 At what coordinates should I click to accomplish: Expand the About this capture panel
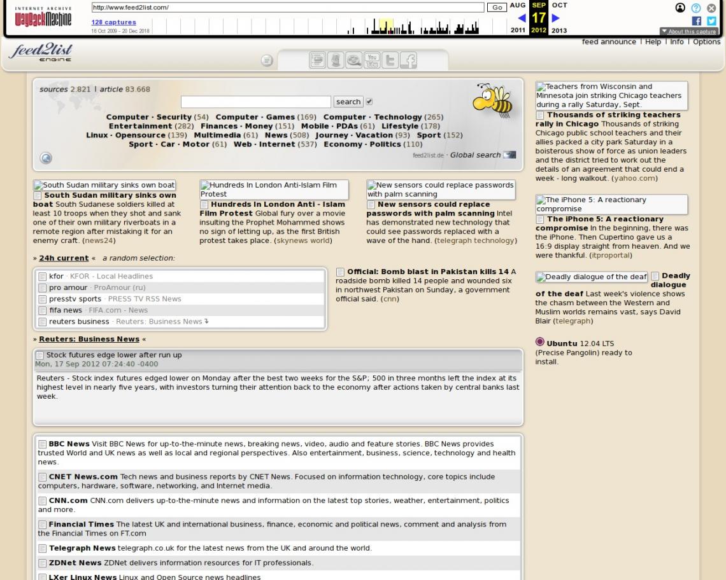point(689,31)
